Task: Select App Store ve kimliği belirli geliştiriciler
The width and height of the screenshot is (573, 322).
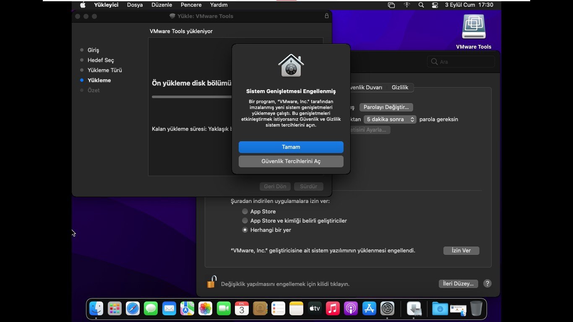Action: pos(245,221)
